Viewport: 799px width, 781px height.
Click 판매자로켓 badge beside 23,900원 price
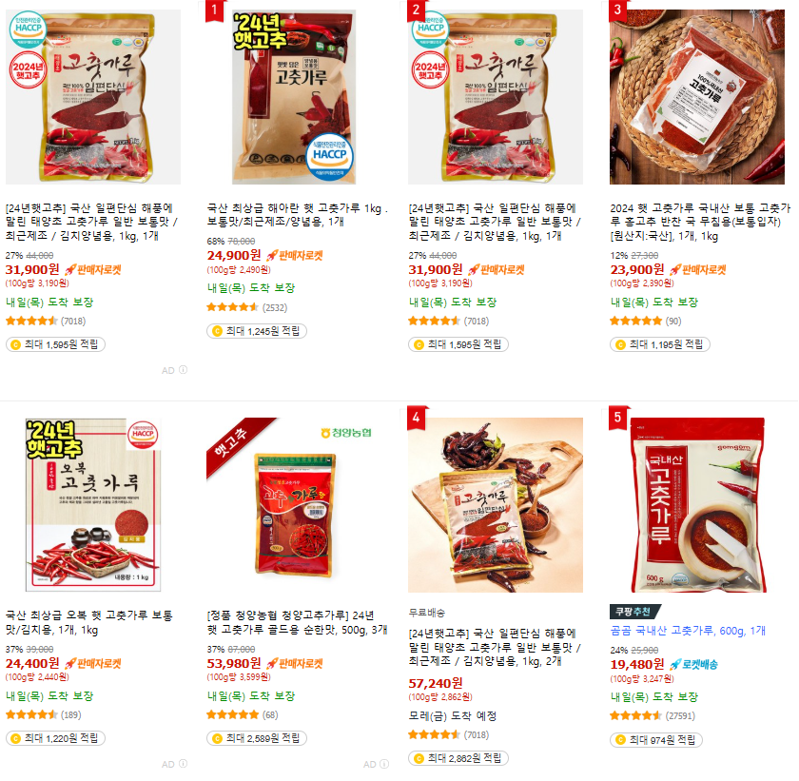tap(698, 269)
